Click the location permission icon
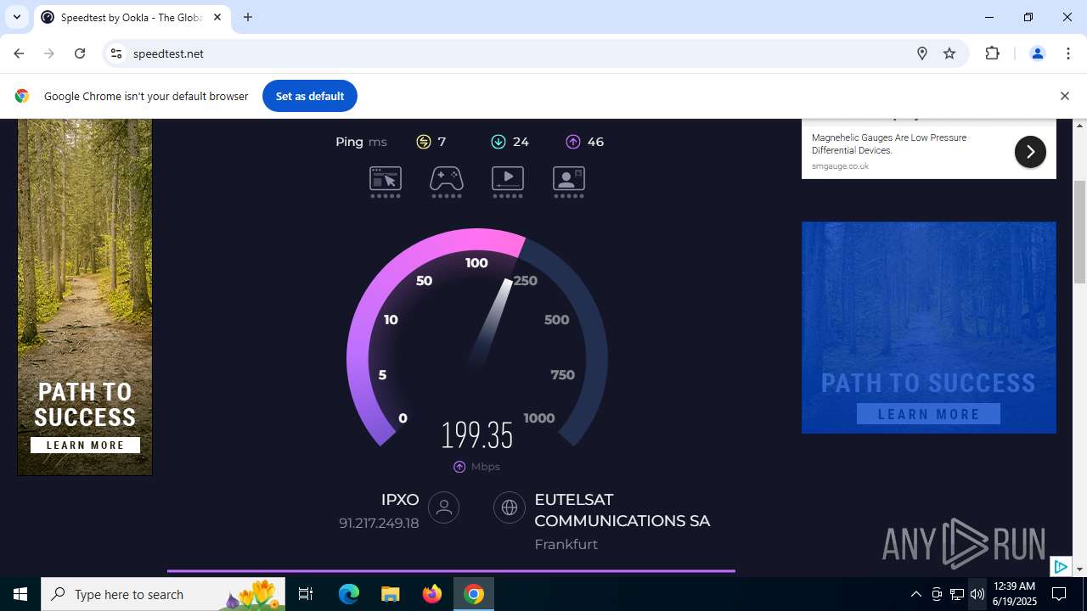This screenshot has height=611, width=1087. coord(922,53)
